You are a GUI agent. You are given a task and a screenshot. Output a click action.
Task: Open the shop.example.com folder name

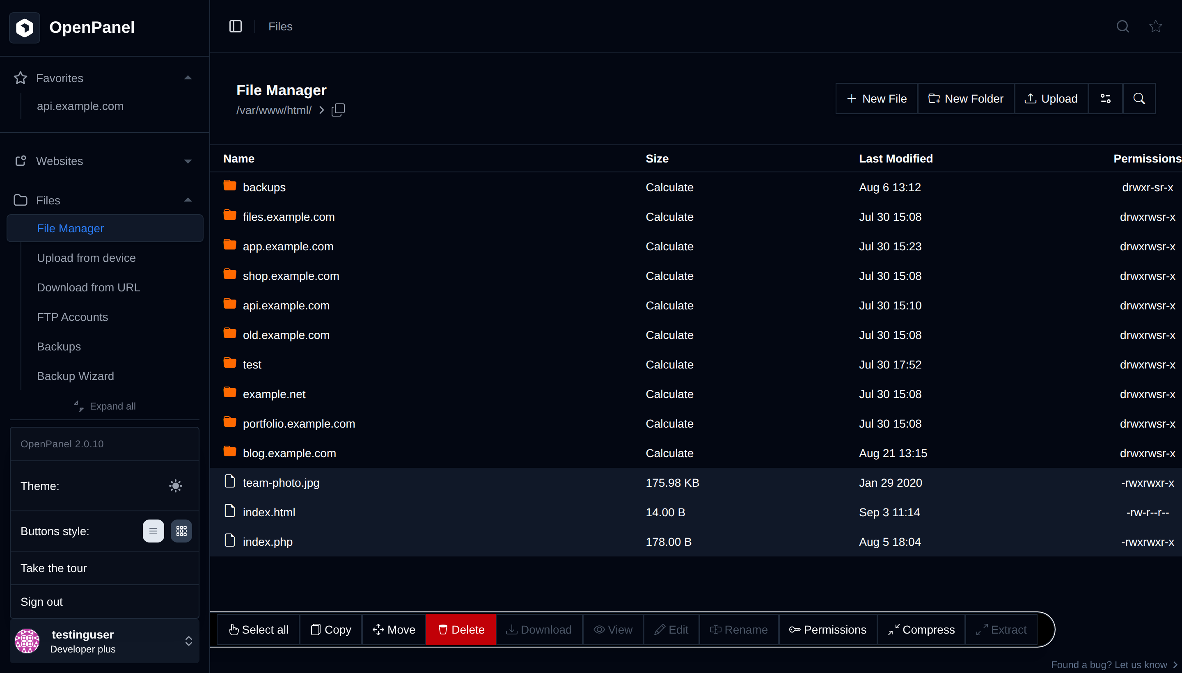point(291,276)
